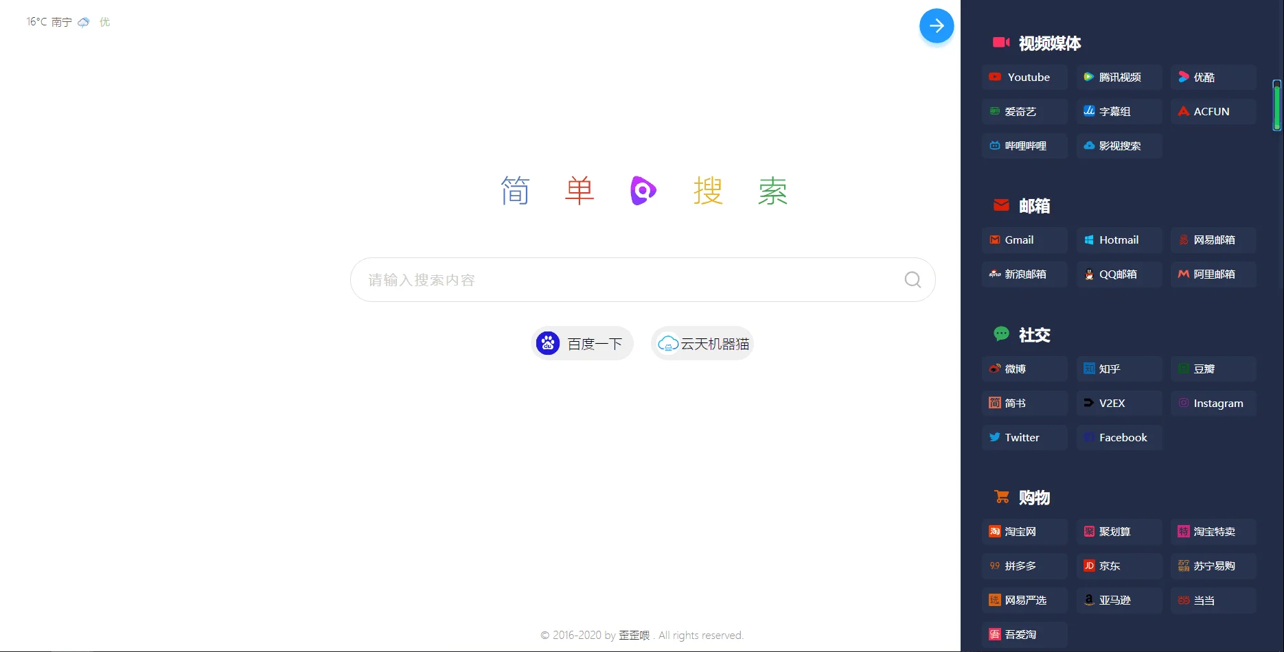Image resolution: width=1284 pixels, height=652 pixels.
Task: Open 当当 shopping link
Action: coord(1213,601)
